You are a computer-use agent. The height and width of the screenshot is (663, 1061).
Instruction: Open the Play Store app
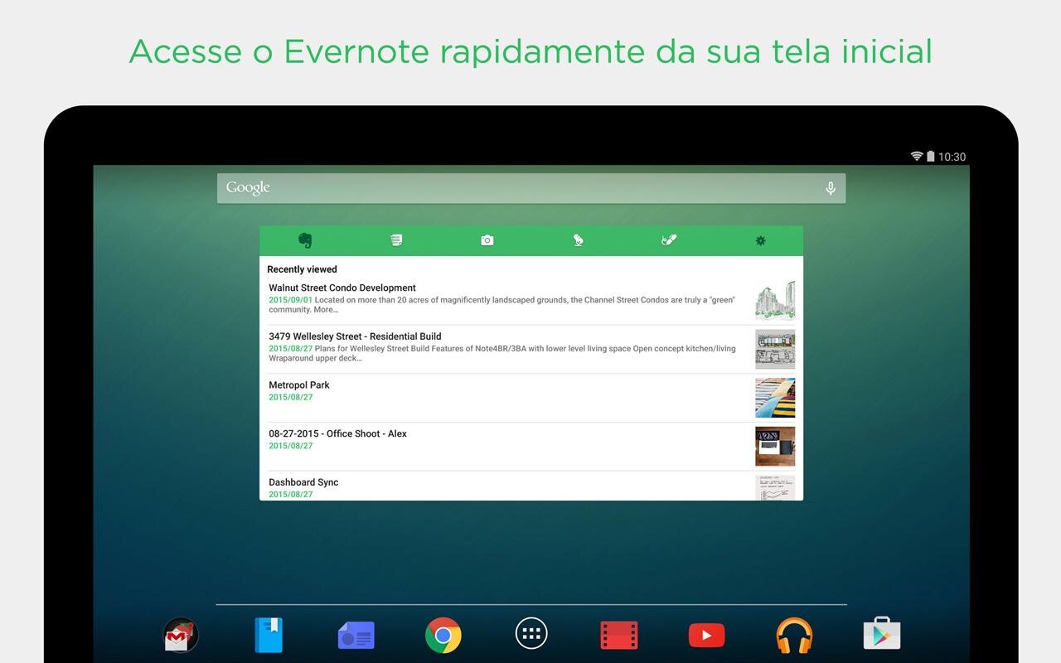pyautogui.click(x=882, y=635)
